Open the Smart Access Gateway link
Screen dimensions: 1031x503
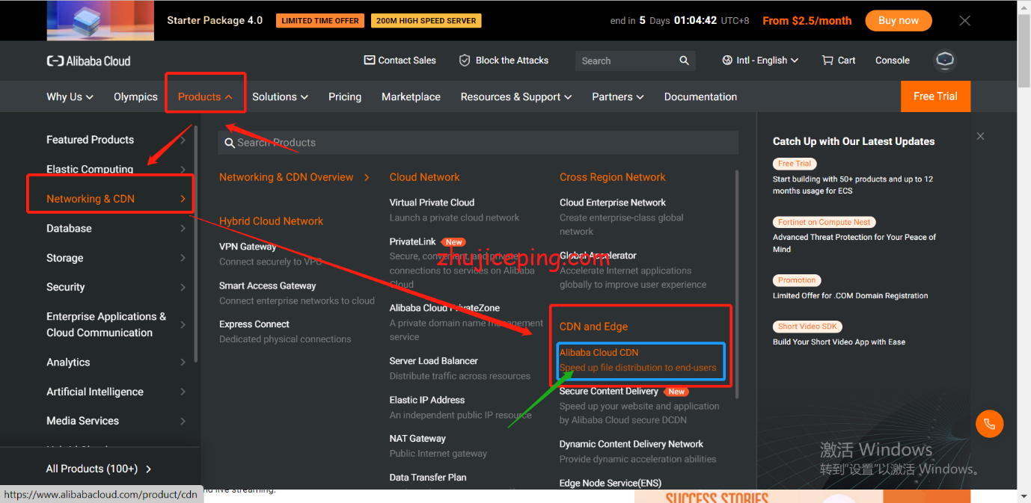pos(268,286)
